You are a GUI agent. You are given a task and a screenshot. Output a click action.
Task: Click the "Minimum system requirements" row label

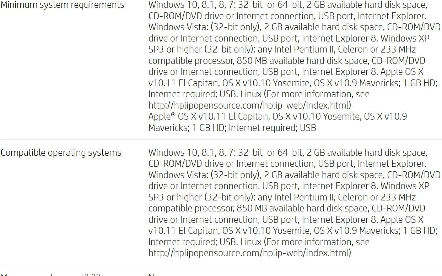click(62, 5)
